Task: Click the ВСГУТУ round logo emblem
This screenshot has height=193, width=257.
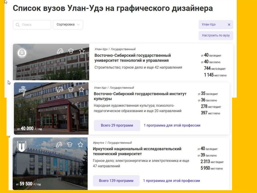Action: click(x=22, y=53)
